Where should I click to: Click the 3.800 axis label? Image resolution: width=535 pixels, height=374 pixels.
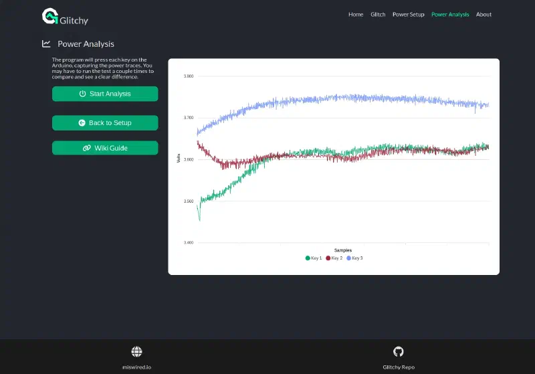point(189,76)
